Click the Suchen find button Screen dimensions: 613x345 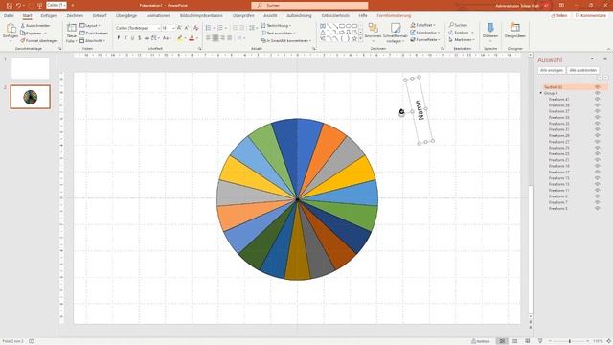coord(458,25)
